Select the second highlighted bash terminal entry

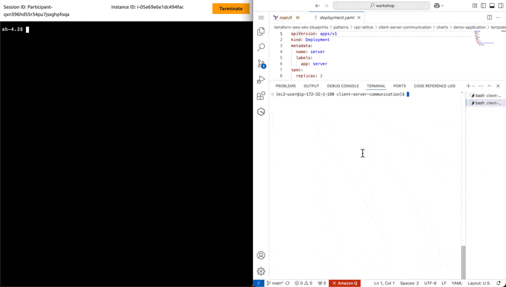point(486,103)
